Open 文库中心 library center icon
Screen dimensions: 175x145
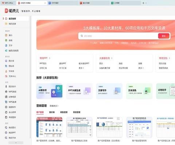[x=6, y=76]
